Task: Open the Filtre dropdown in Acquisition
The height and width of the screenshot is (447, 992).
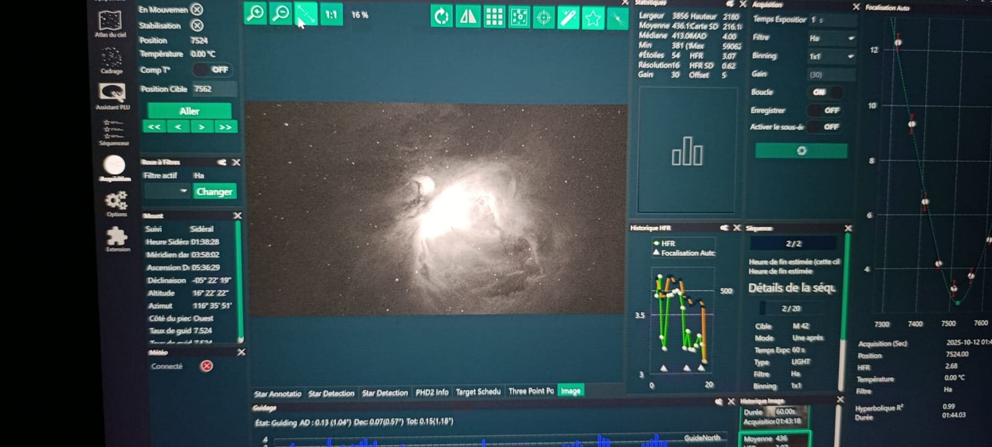Action: click(x=831, y=38)
